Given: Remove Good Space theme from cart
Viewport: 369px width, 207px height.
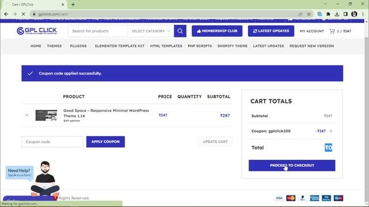Looking at the screenshot, I should [27, 115].
